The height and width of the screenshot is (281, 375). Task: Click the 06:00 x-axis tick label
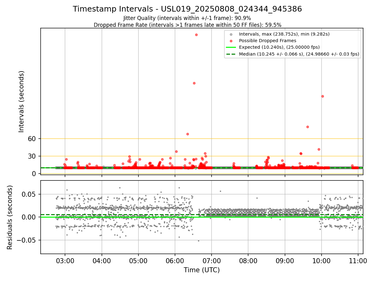tap(175, 261)
